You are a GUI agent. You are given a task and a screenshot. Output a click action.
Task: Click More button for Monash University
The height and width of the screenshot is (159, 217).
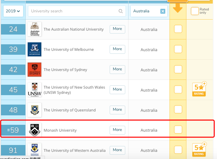tap(117, 130)
